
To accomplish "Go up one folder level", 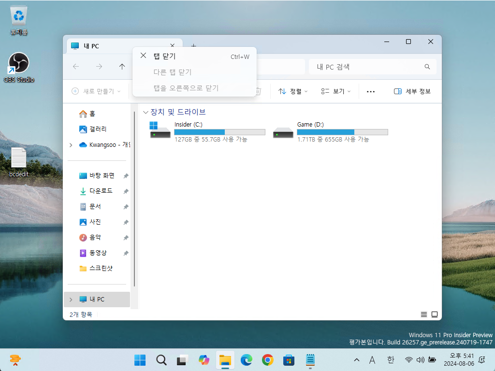I will 122,66.
